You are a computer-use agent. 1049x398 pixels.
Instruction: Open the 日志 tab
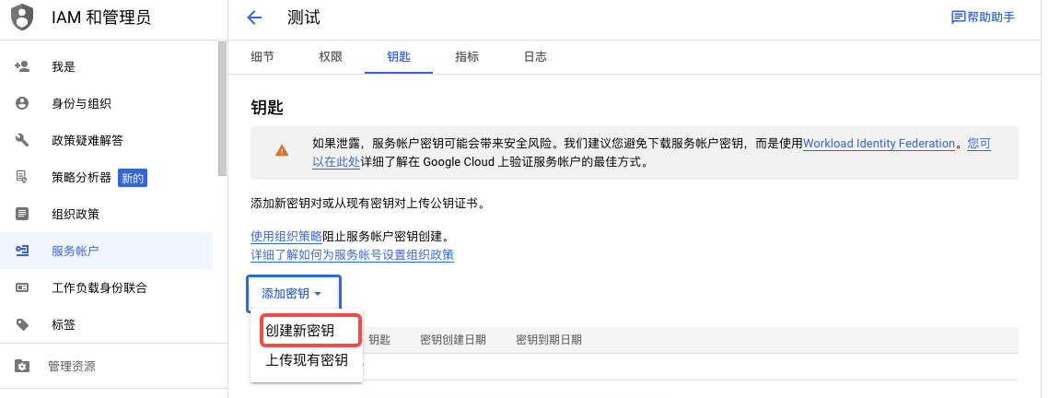(x=535, y=56)
